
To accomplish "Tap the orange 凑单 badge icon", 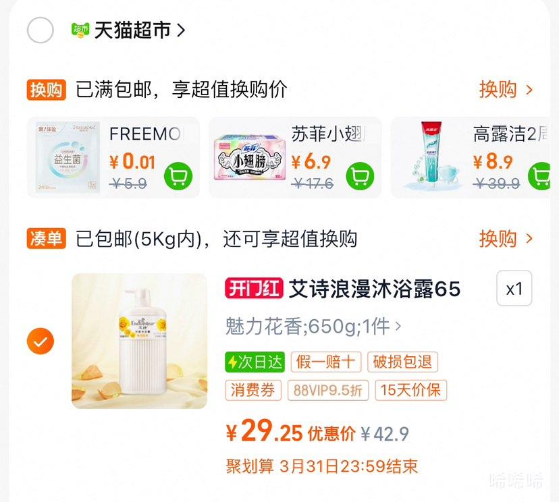I will (47, 238).
